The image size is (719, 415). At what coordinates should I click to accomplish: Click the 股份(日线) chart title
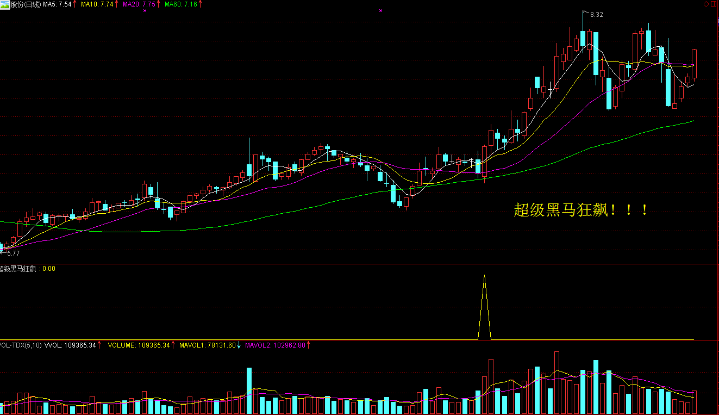click(x=26, y=4)
